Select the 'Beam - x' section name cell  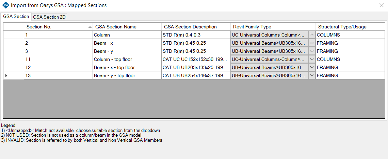coord(127,43)
